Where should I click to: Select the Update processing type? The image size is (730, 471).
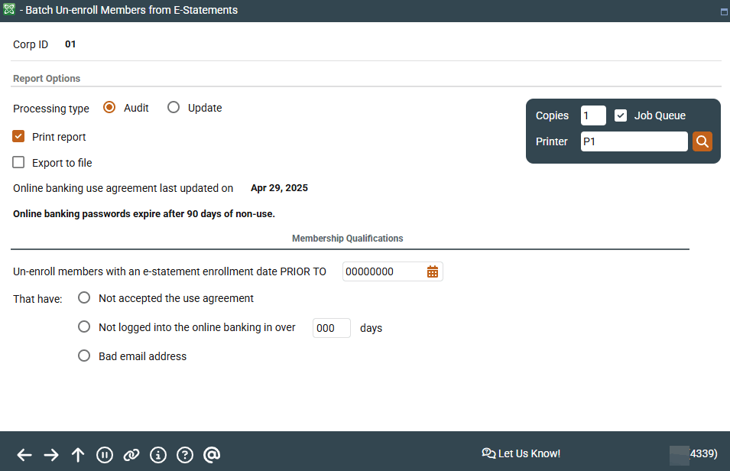coord(174,108)
